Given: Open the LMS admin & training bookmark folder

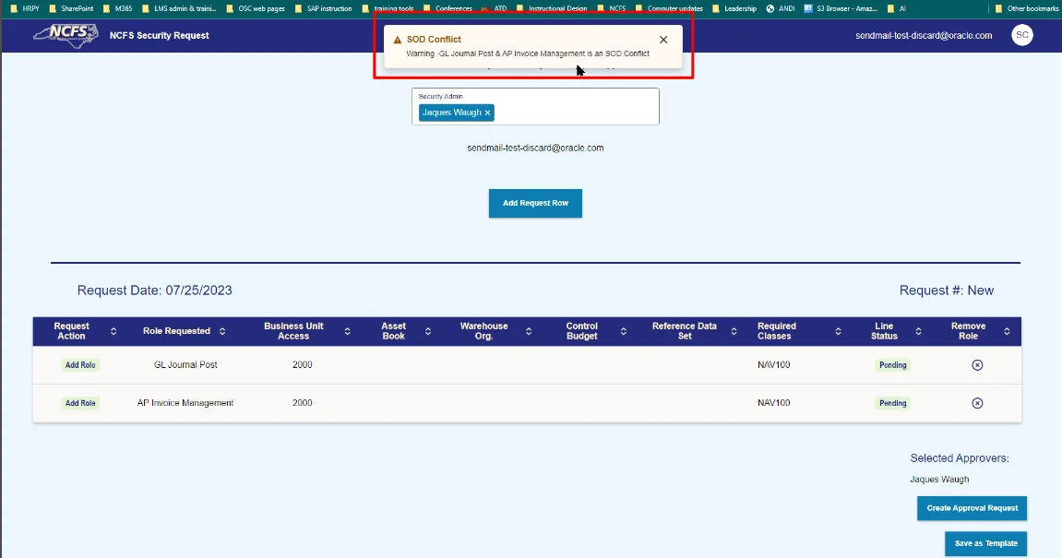Looking at the screenshot, I should (x=180, y=9).
